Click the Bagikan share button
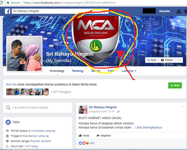This screenshot has height=150, width=187. click(x=104, y=135)
